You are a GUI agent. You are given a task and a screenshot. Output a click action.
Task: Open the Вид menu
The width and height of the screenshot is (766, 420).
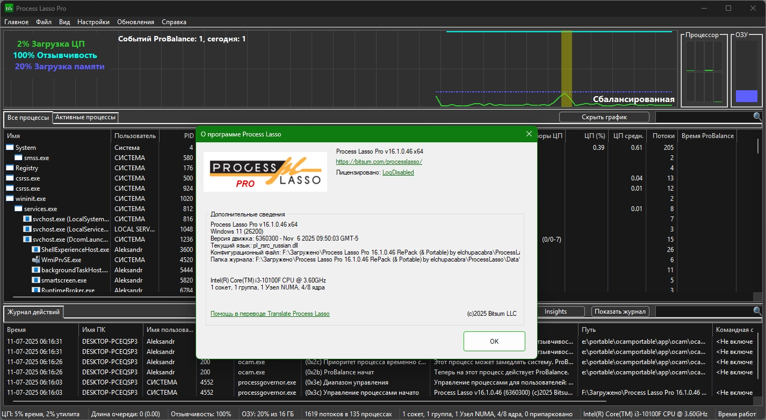[x=64, y=22]
